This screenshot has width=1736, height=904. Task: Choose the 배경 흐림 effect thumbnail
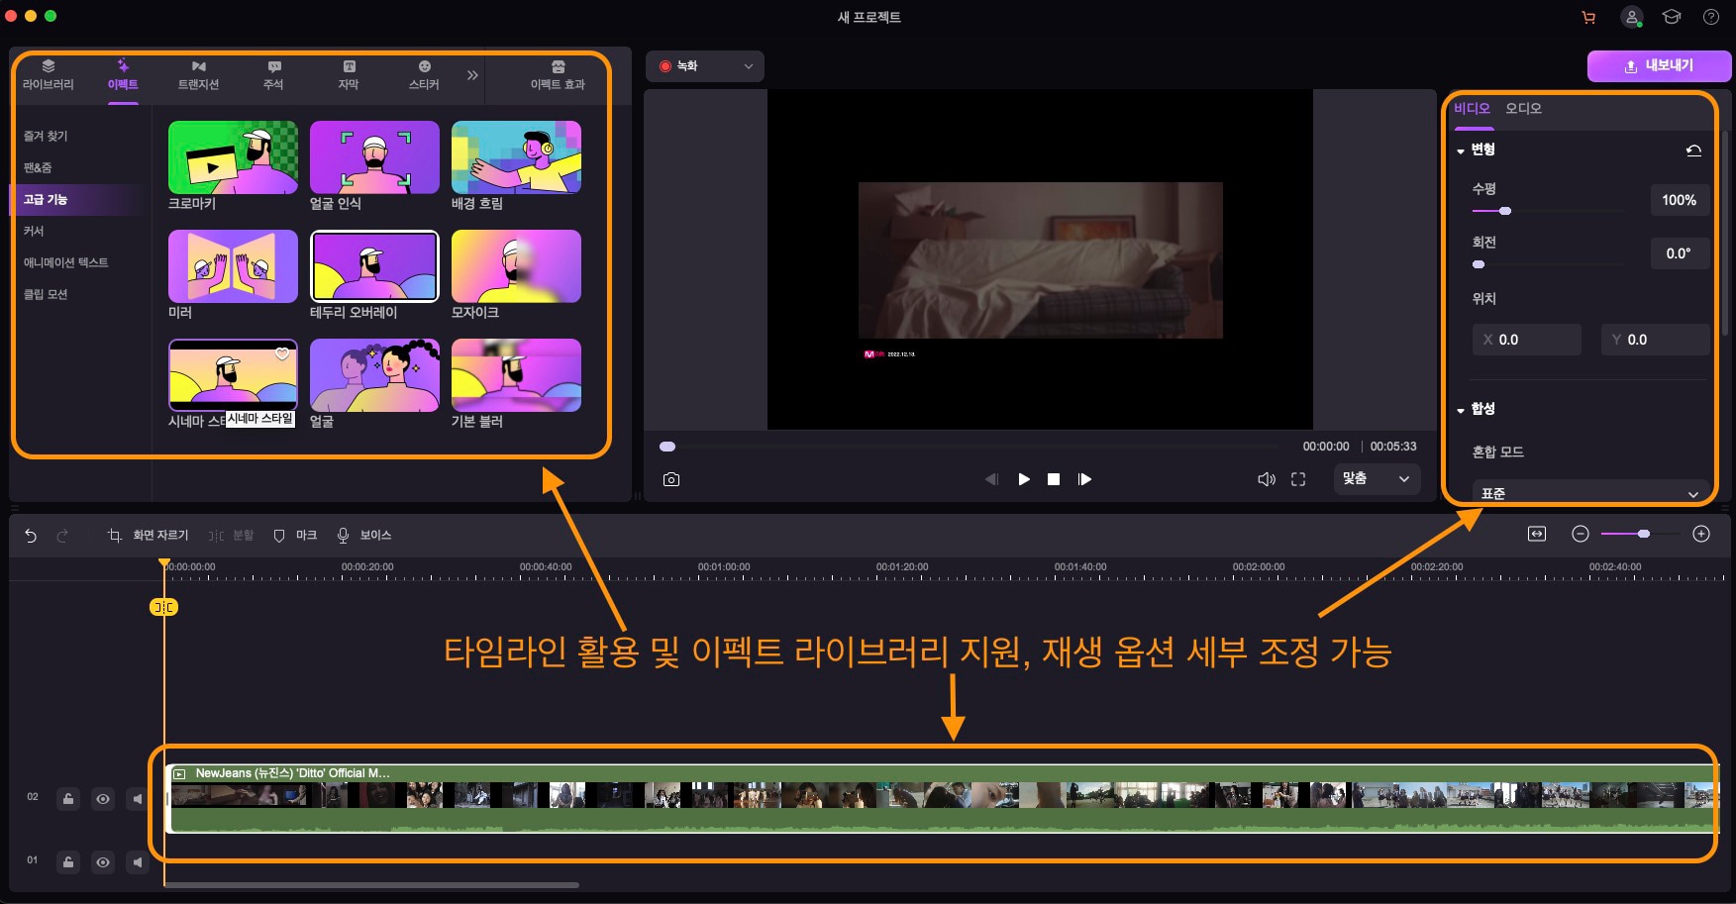point(516,157)
